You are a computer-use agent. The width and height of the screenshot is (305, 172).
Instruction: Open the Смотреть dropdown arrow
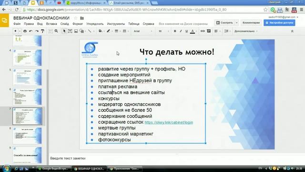(x=236, y=23)
